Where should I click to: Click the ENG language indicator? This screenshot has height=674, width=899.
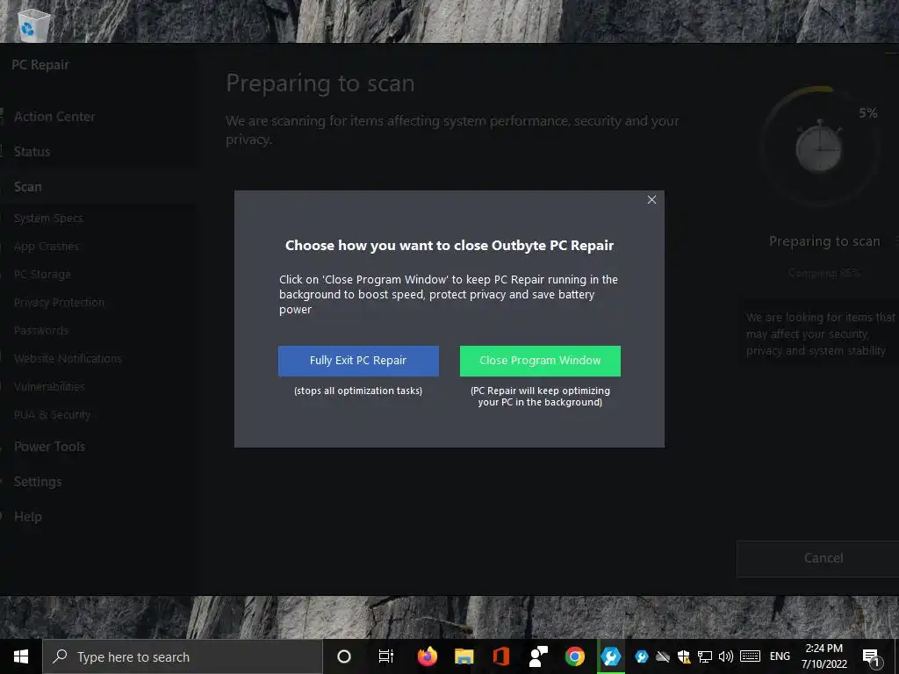[x=780, y=656]
